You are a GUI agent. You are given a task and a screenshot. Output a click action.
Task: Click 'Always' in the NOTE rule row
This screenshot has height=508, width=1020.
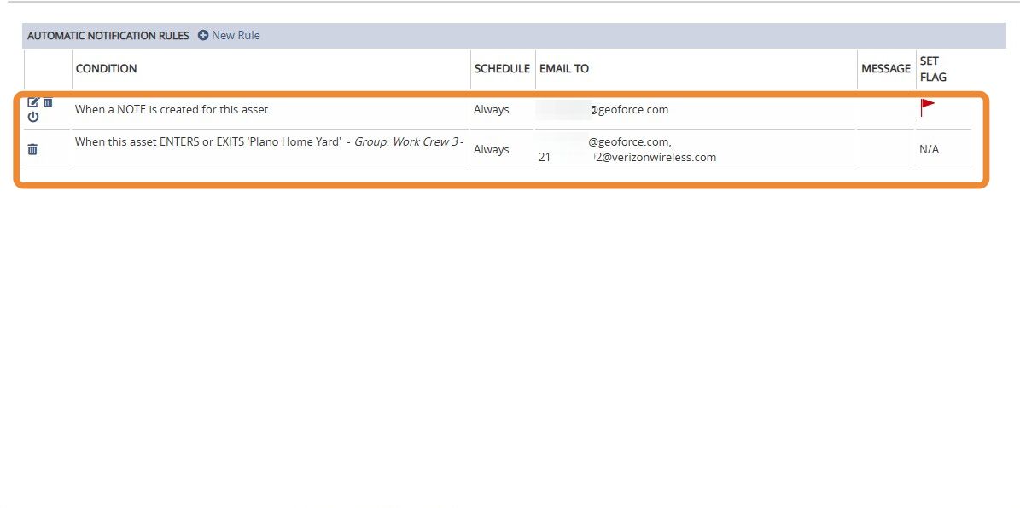491,110
